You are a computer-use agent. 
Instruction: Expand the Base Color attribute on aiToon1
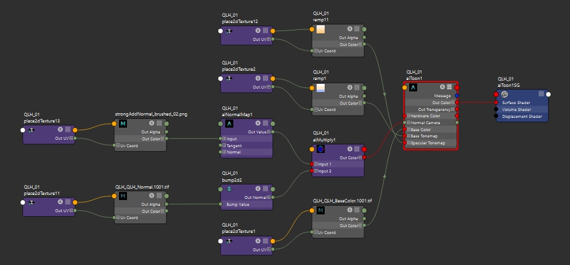[x=408, y=129]
